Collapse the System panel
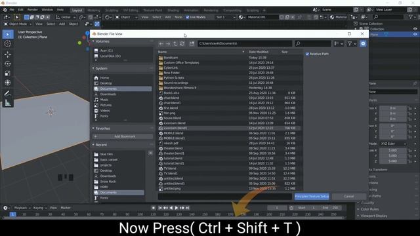 point(93,68)
